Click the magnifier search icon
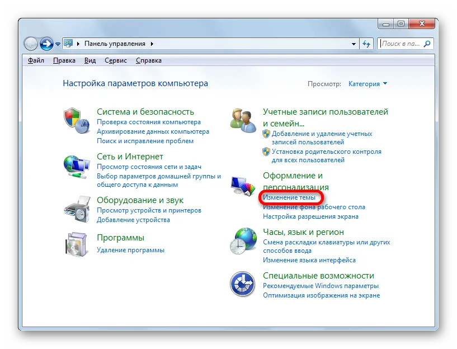 coord(427,44)
